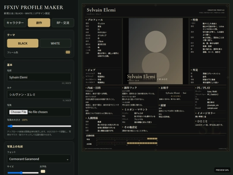Click the 平日 activity time bar
This screenshot has height=175, width=233.
[x=127, y=139]
